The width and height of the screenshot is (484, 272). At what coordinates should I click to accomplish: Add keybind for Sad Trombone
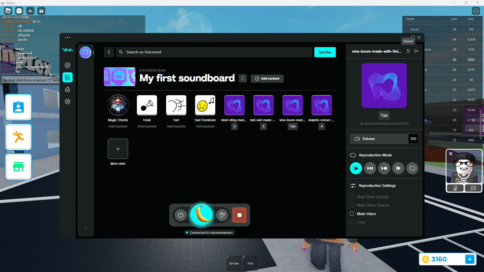click(x=205, y=126)
